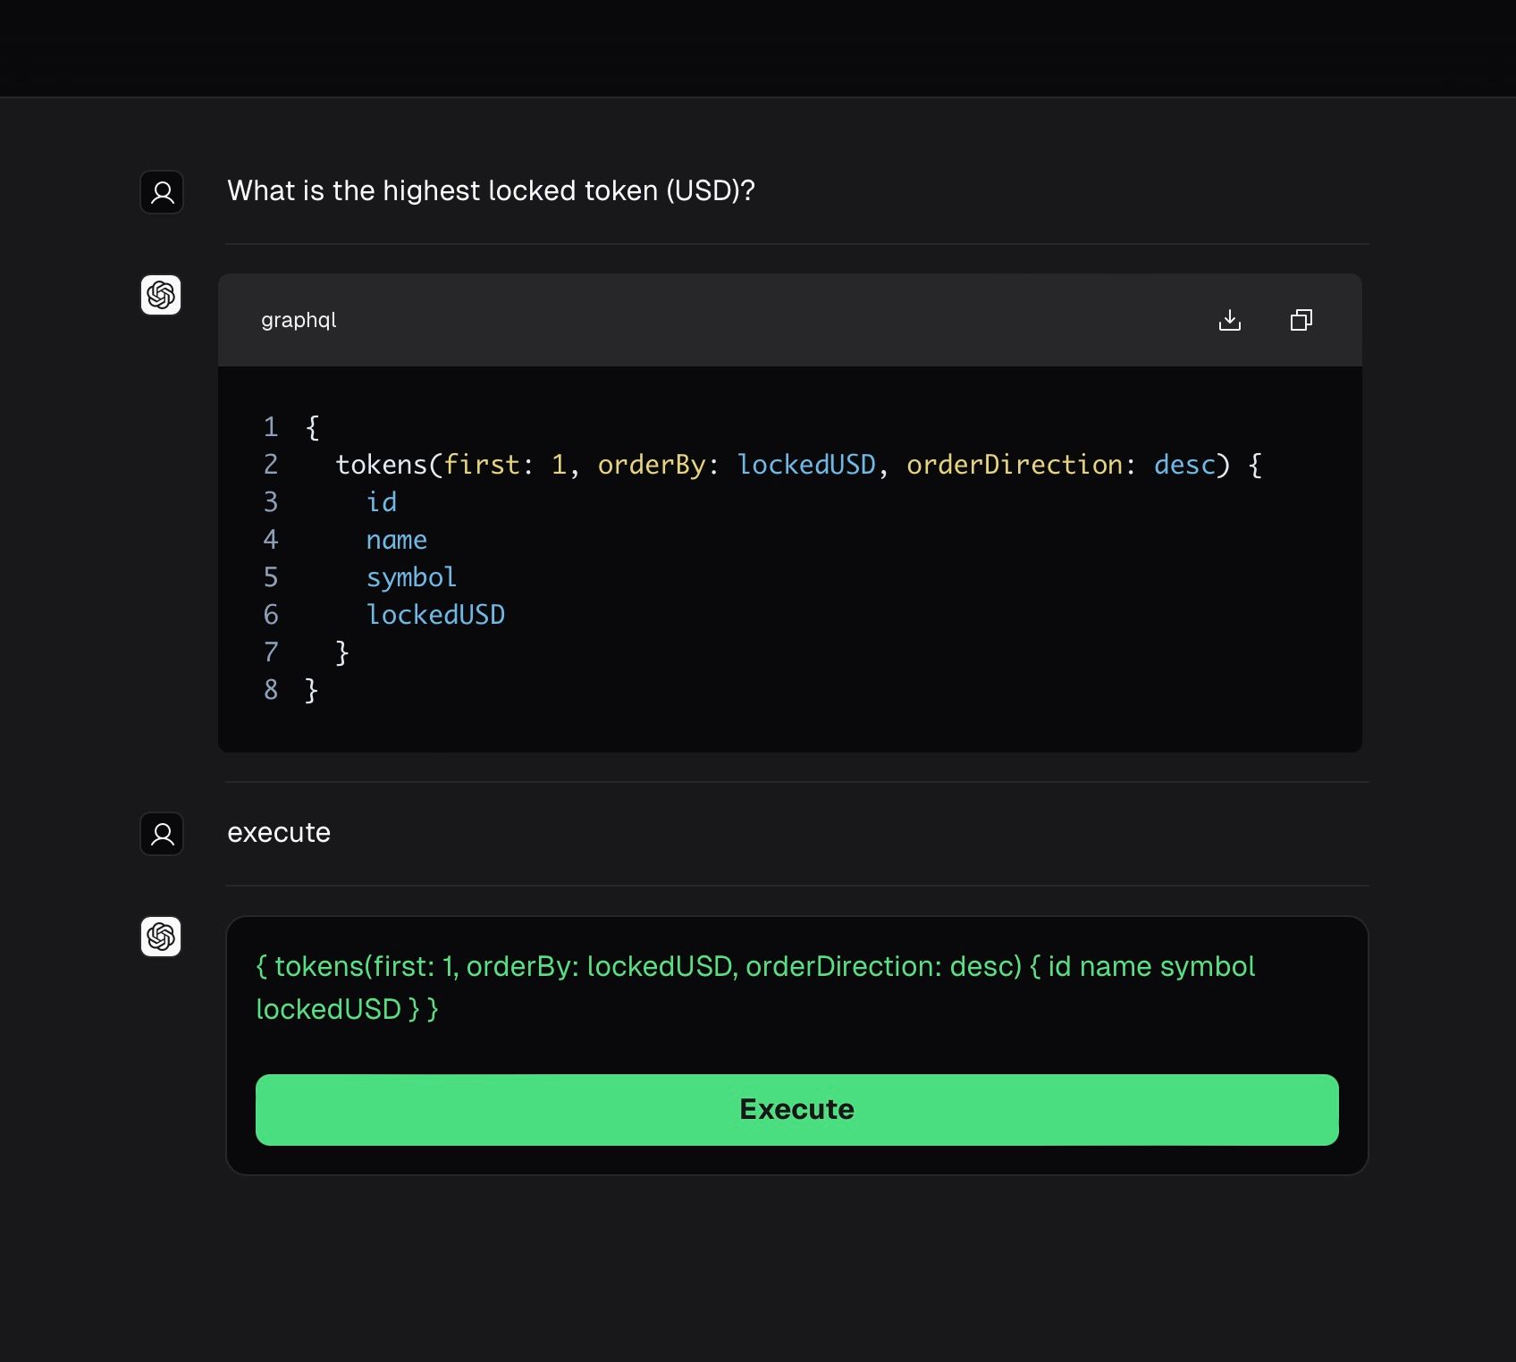Click the user avatar beside the locked token question
Image resolution: width=1516 pixels, height=1362 pixels.
[x=162, y=192]
